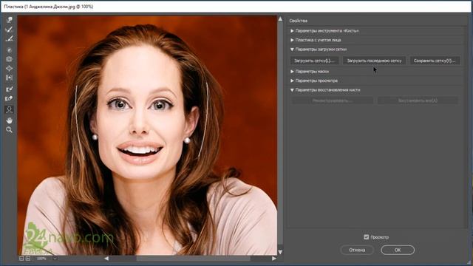
Task: Select the Forward Warp tool
Action: point(9,20)
